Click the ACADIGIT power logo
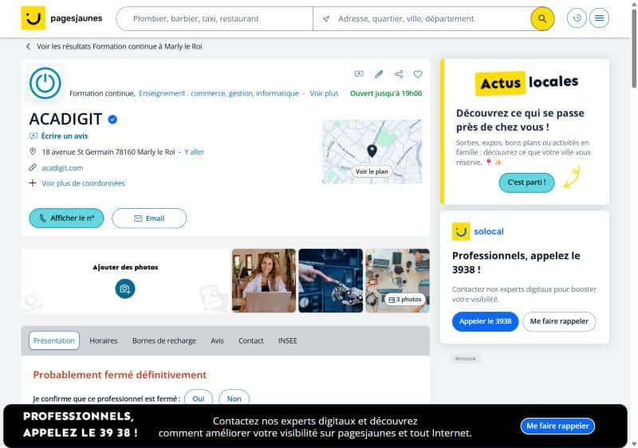Image resolution: width=638 pixels, height=448 pixels. [x=45, y=84]
